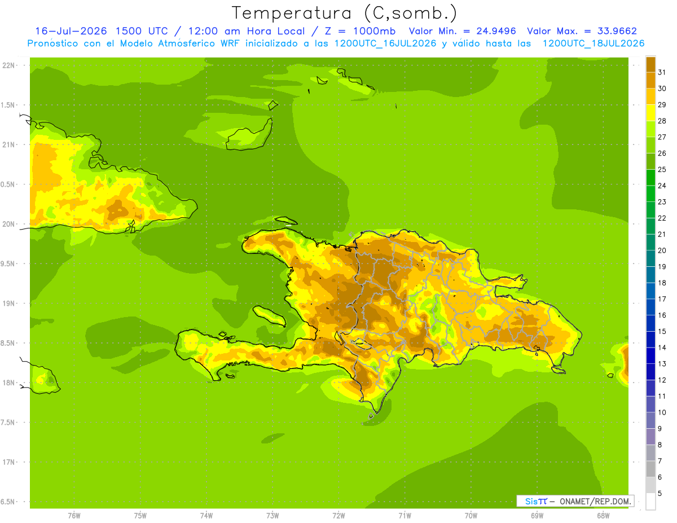Viewport: 677px width, 523px height.
Task: Select the "Valor Min. = 24.9496" value
Action: coord(462,31)
